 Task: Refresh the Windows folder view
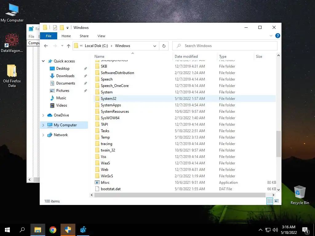(164, 46)
